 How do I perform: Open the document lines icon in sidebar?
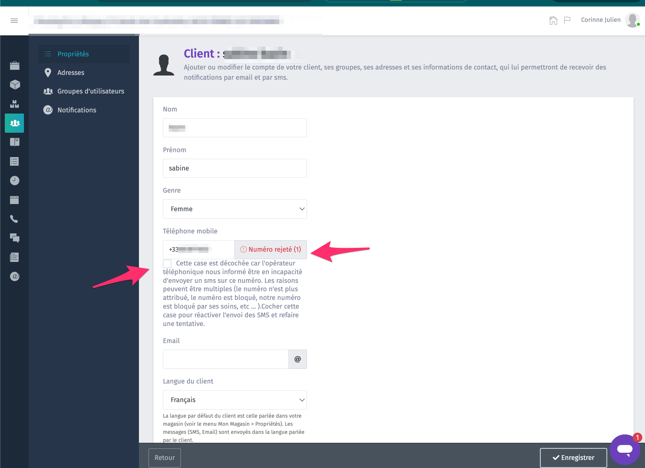coord(14,257)
